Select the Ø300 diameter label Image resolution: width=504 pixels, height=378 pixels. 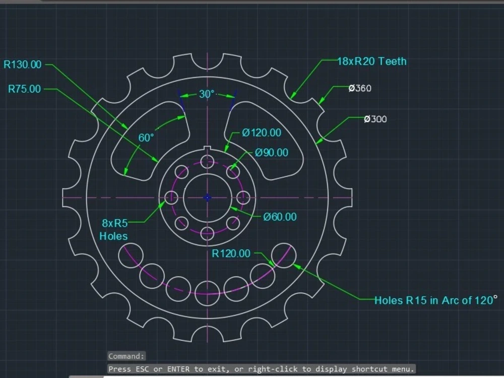[375, 119]
